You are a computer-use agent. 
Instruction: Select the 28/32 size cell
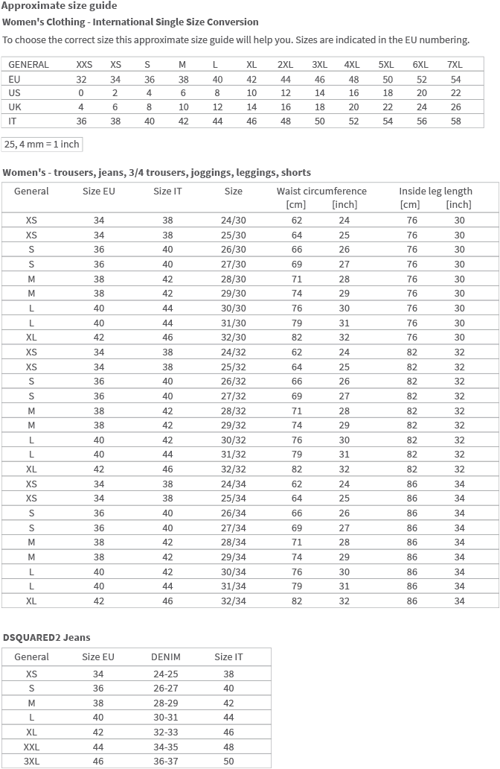click(x=233, y=411)
